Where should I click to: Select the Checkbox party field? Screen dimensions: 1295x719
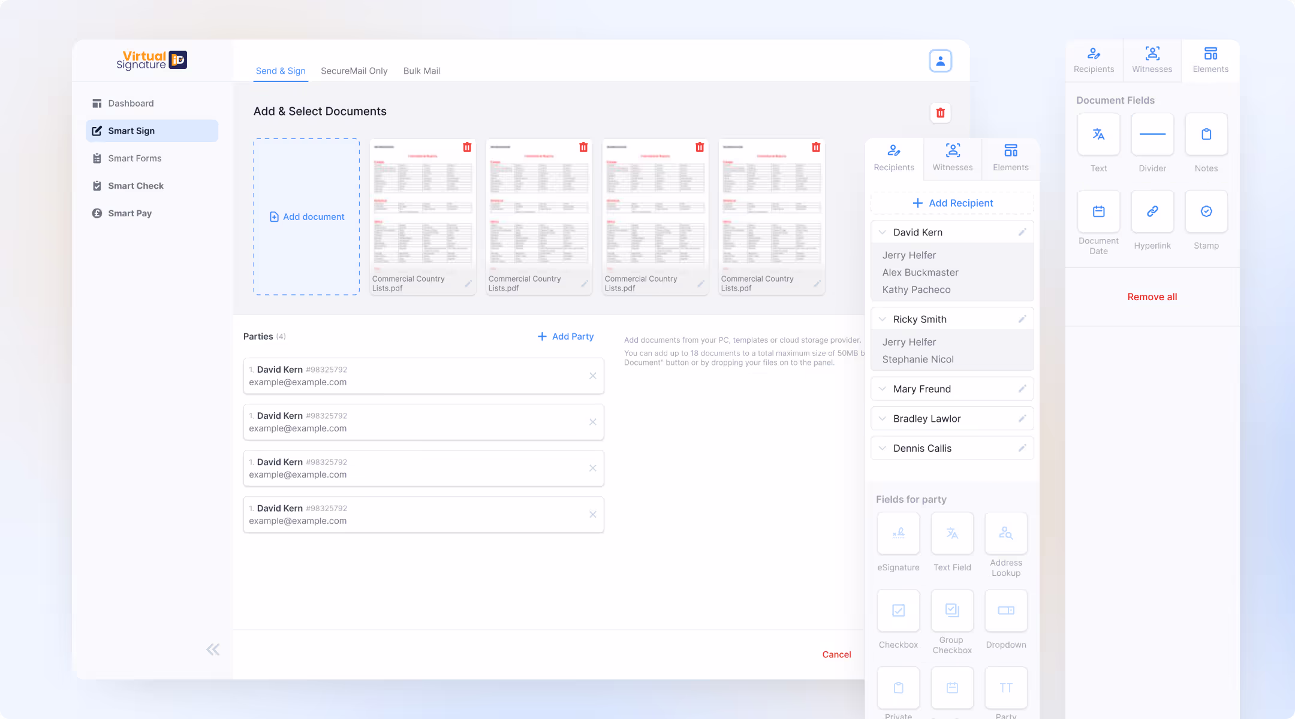coord(898,611)
